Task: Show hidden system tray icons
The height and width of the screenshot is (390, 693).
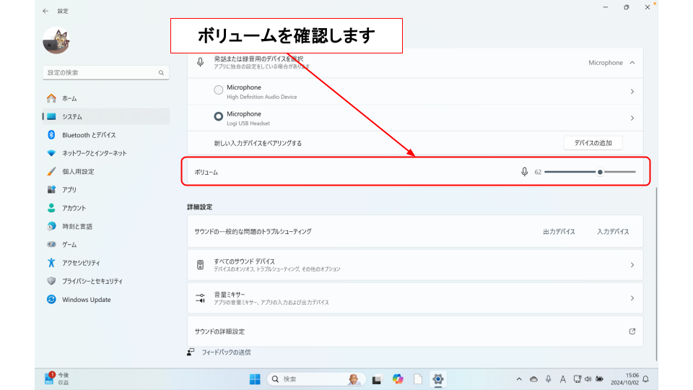Action: (x=518, y=379)
